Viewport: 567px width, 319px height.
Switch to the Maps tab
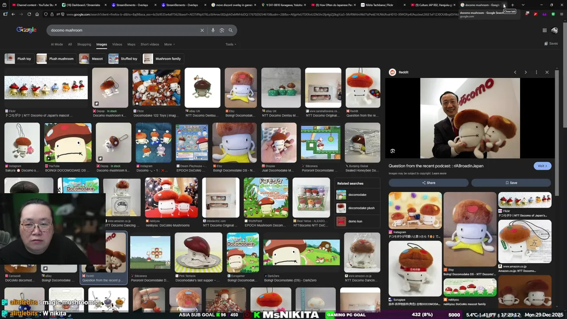131,44
